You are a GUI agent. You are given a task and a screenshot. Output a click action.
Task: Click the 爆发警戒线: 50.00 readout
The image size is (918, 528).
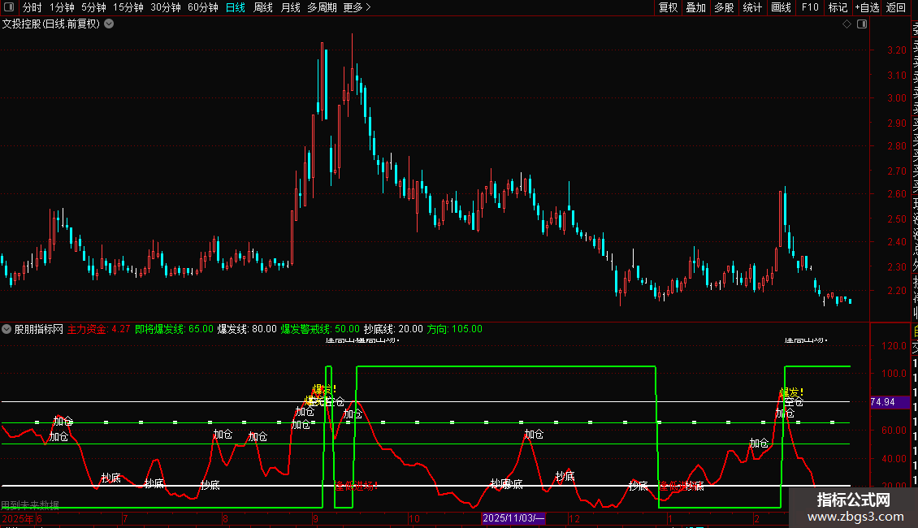tap(320, 329)
